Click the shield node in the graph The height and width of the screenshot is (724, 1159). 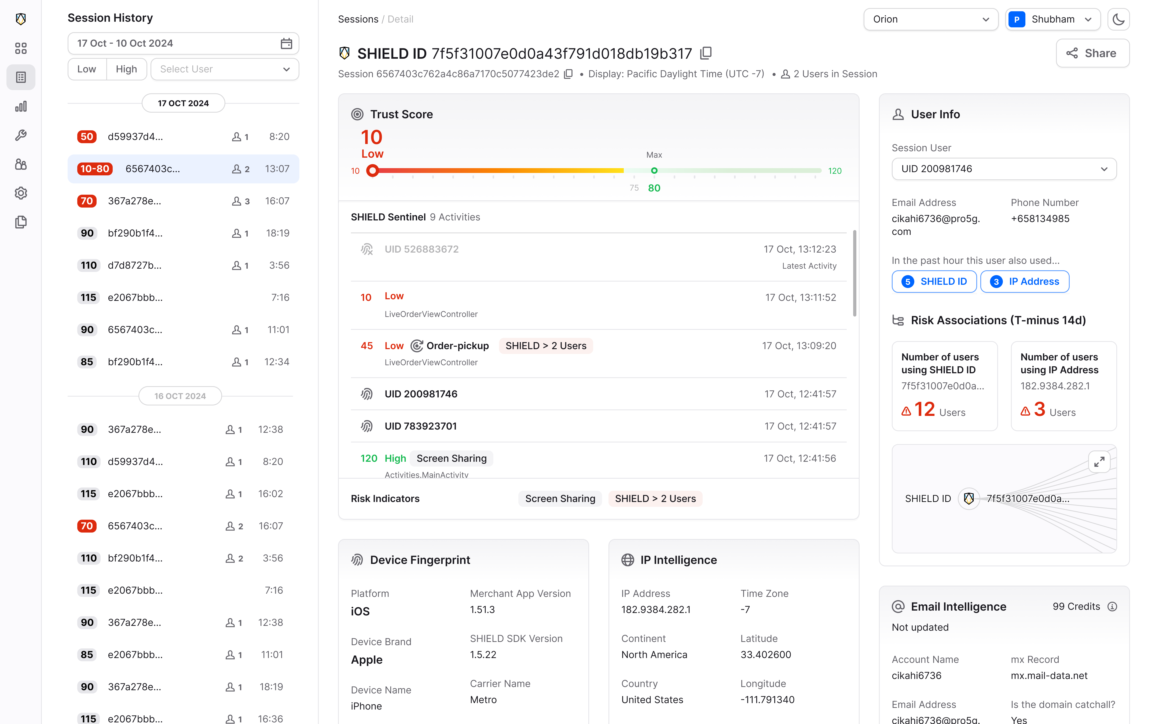point(969,498)
